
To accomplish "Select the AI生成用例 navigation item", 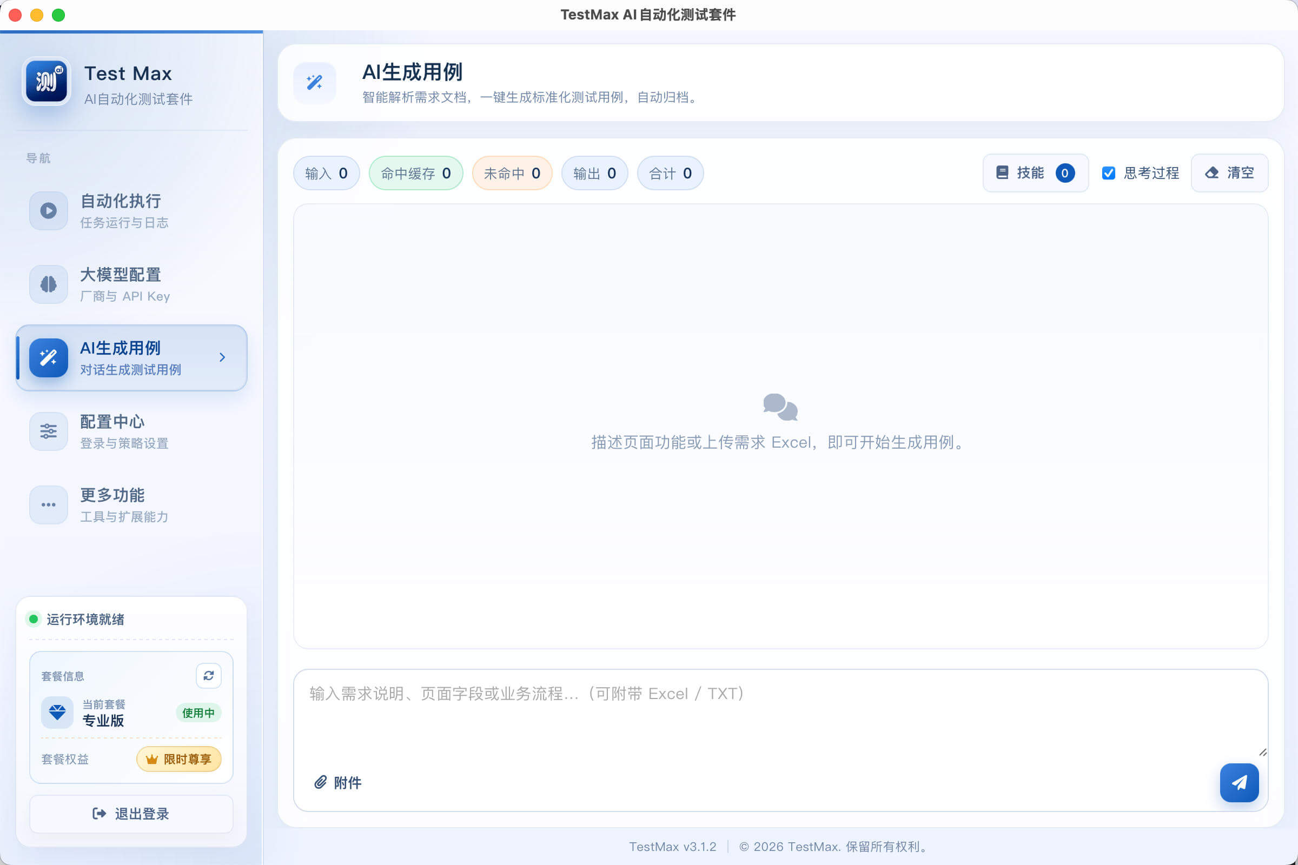I will click(131, 357).
